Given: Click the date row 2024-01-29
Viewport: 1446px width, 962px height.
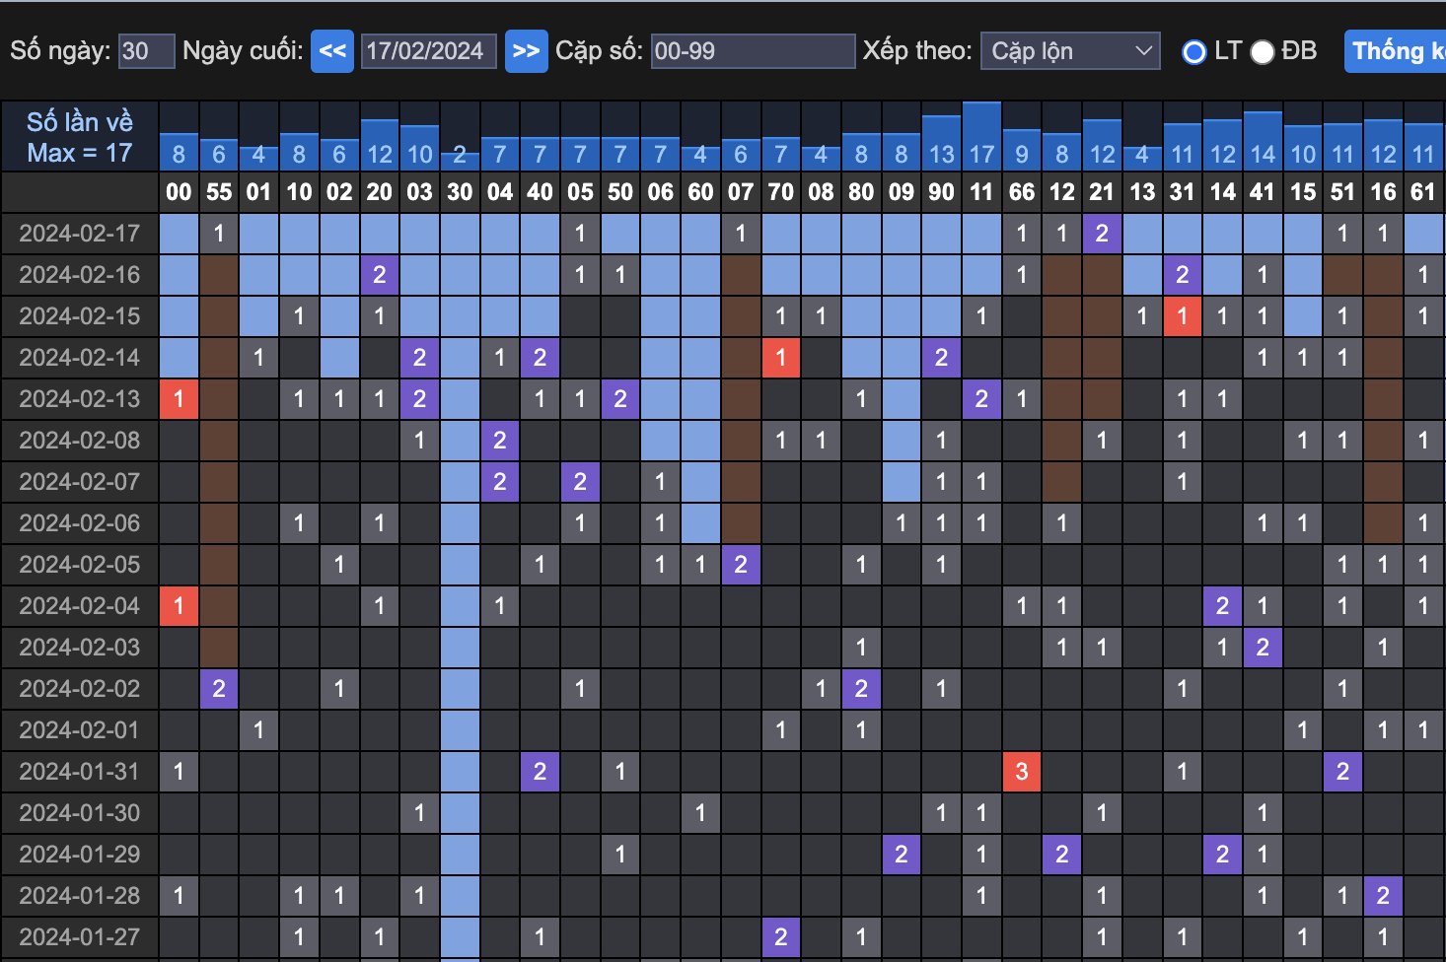Looking at the screenshot, I should pyautogui.click(x=80, y=855).
